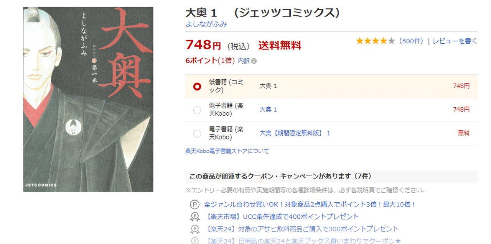Select the 電子書籍 748円 radio button
The image size is (491, 244).
(197, 110)
